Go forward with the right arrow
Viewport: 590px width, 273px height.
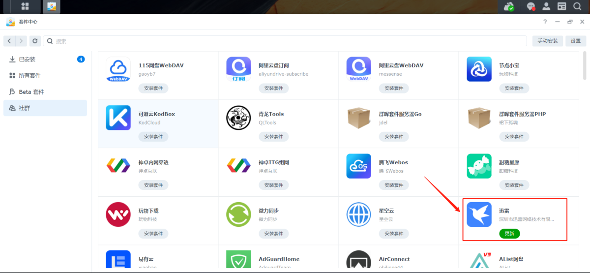(x=21, y=41)
